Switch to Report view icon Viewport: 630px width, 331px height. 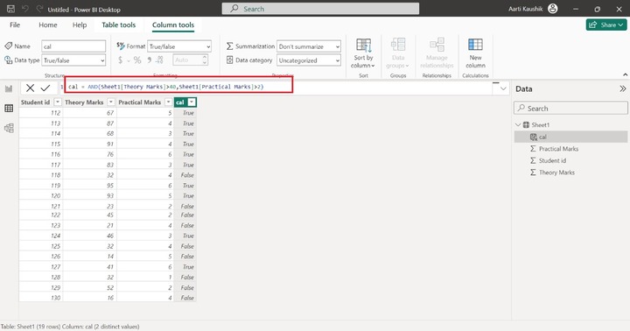(x=9, y=88)
